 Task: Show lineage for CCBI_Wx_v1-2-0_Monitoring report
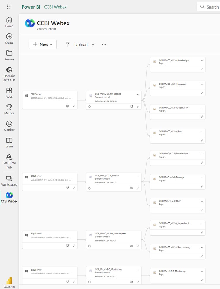click(202, 280)
